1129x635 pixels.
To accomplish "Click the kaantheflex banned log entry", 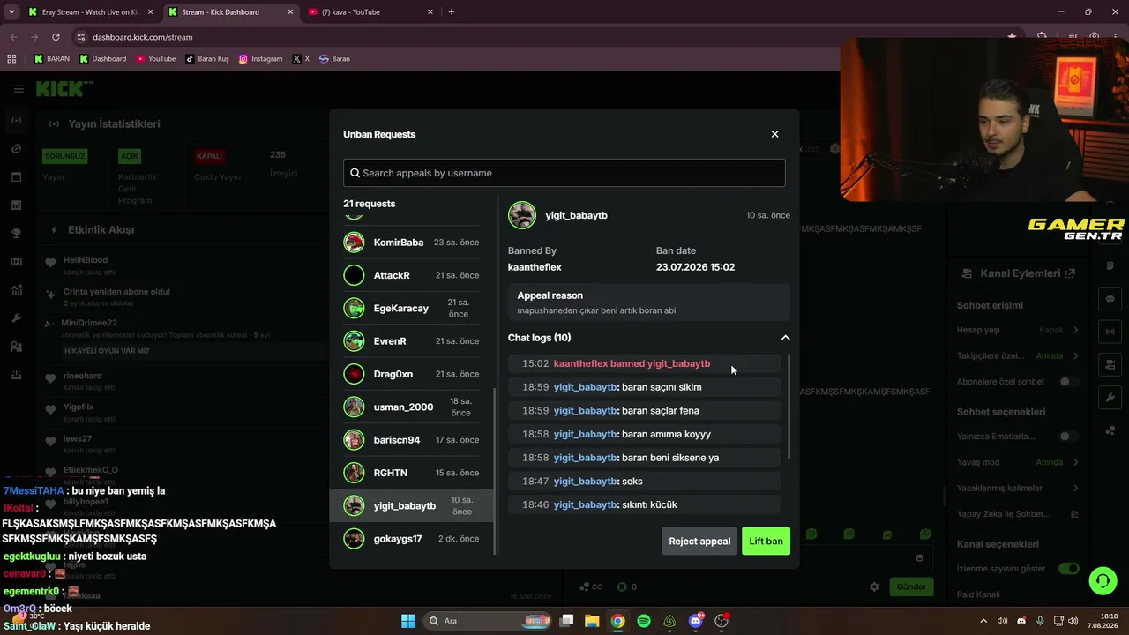I will point(644,363).
